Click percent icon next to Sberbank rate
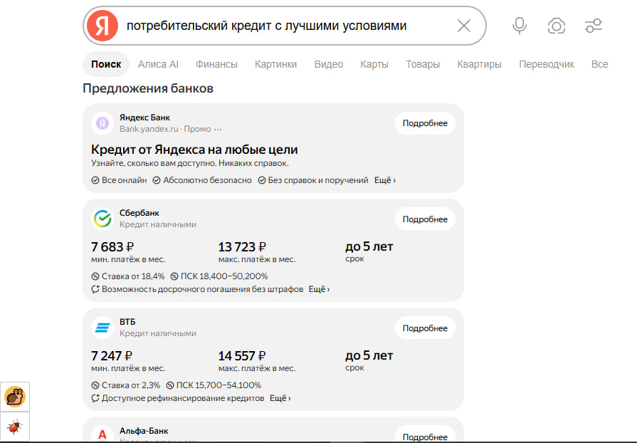The width and height of the screenshot is (637, 443). (x=95, y=276)
